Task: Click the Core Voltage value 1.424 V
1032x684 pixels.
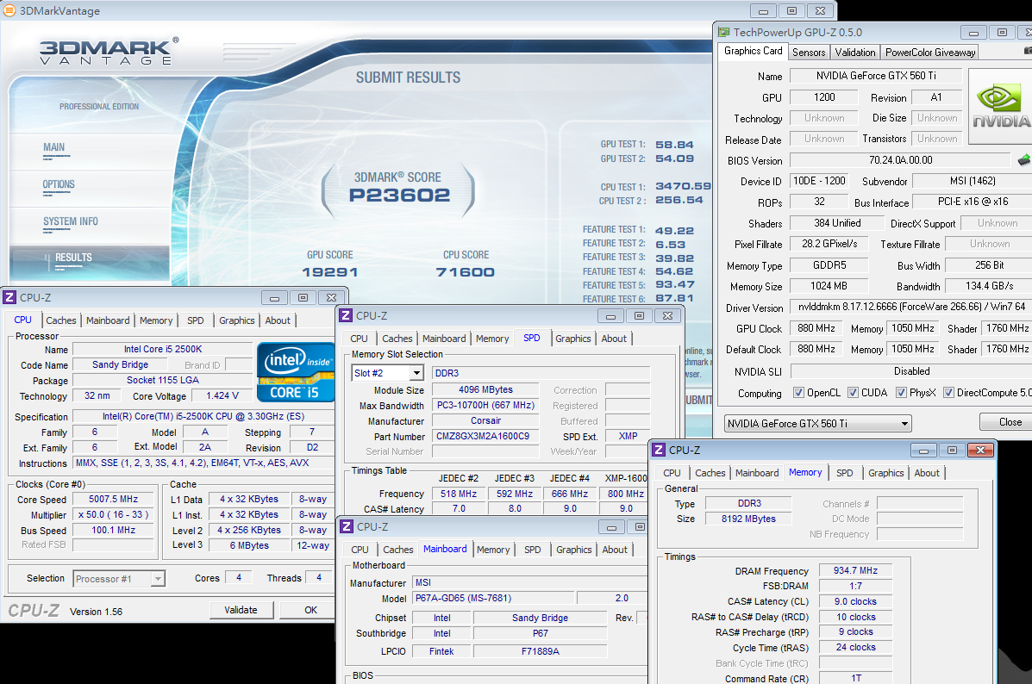Action: point(222,396)
